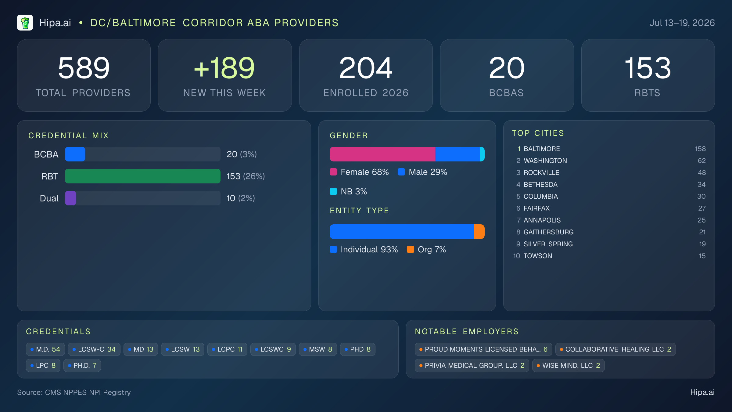Click the orange Org segment of entity bar

click(x=479, y=232)
